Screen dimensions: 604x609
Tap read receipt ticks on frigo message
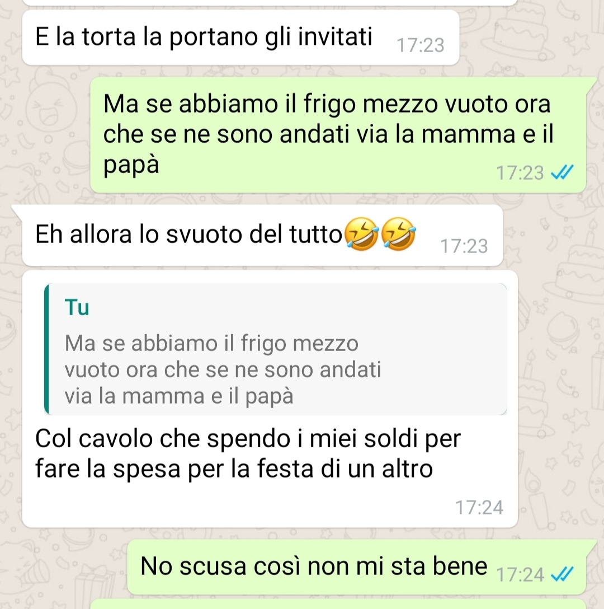pyautogui.click(x=562, y=172)
